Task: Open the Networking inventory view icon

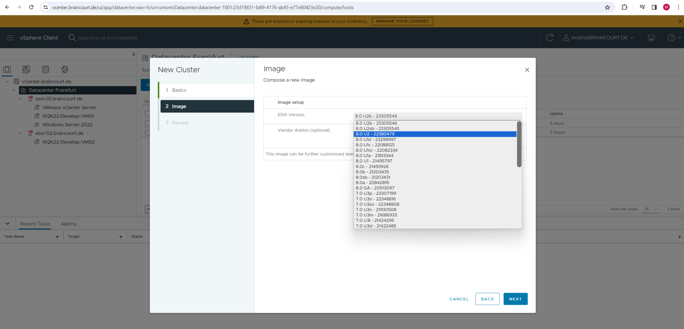Action: point(65,69)
